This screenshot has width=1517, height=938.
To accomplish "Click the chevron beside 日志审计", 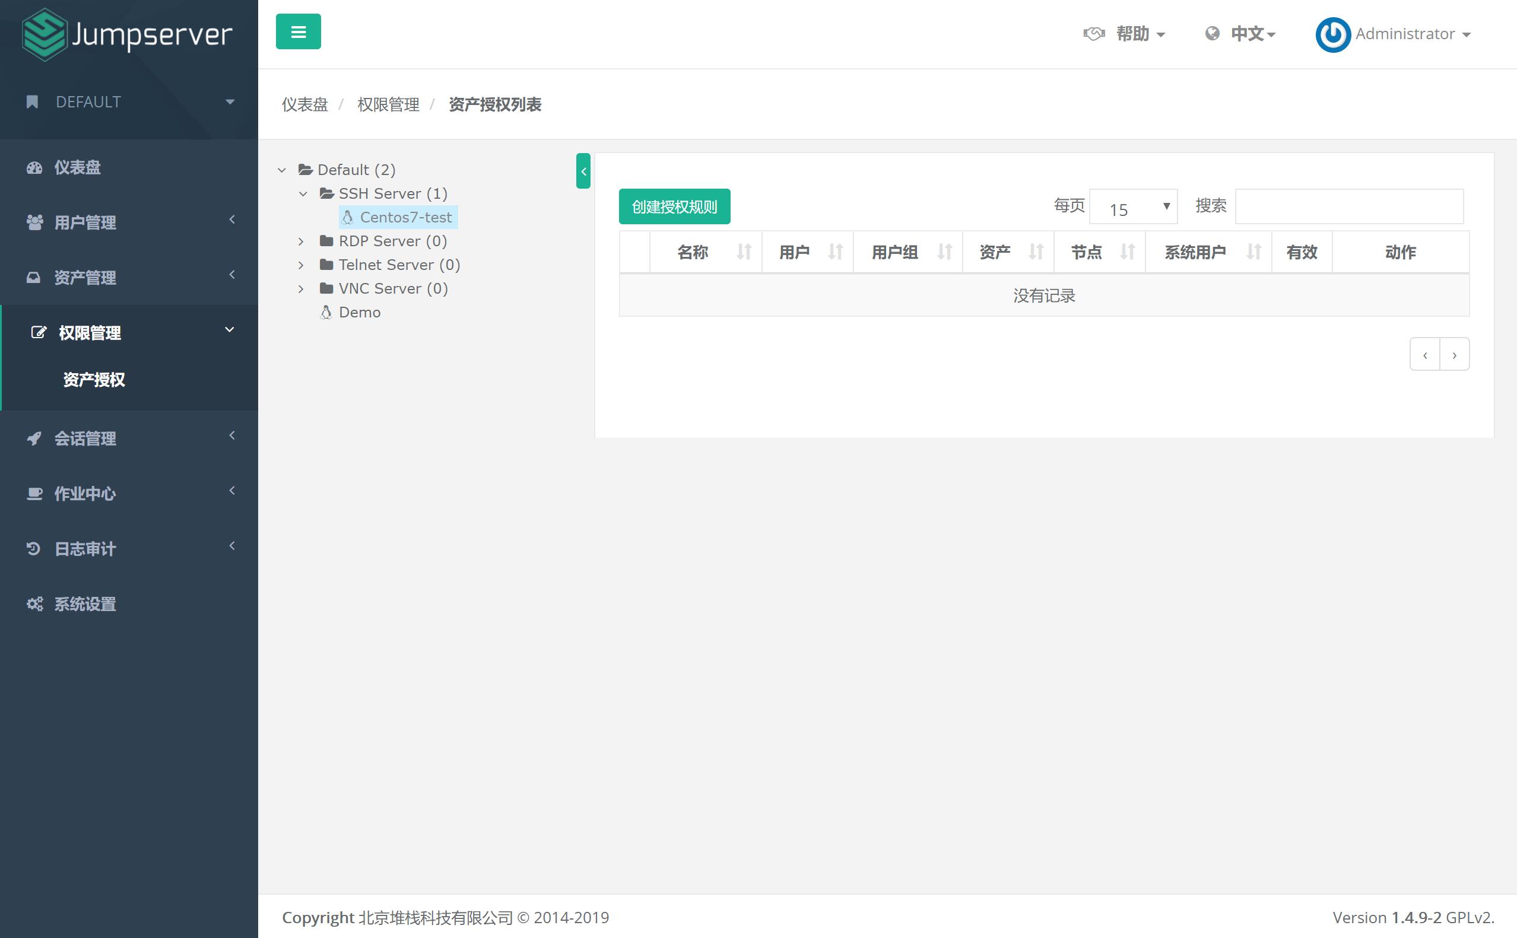I will (x=232, y=546).
